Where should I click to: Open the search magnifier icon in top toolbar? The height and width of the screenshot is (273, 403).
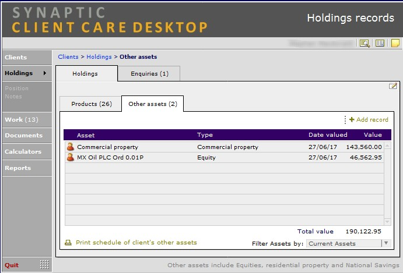click(365, 43)
